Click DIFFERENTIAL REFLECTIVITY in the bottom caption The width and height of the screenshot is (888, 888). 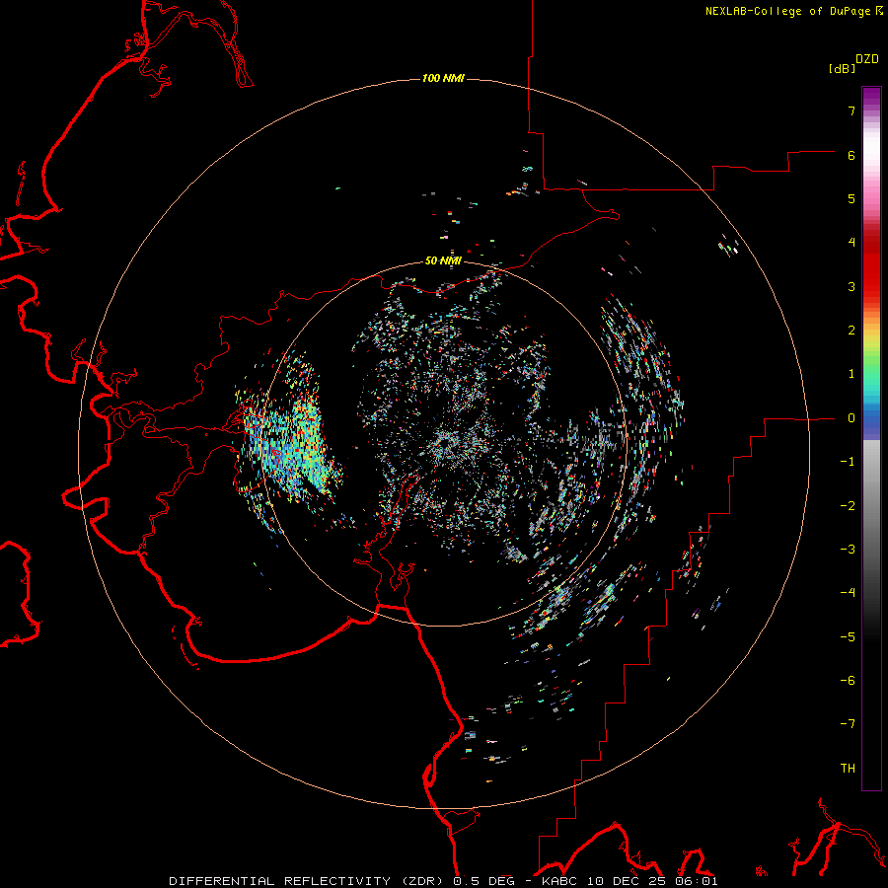280,881
